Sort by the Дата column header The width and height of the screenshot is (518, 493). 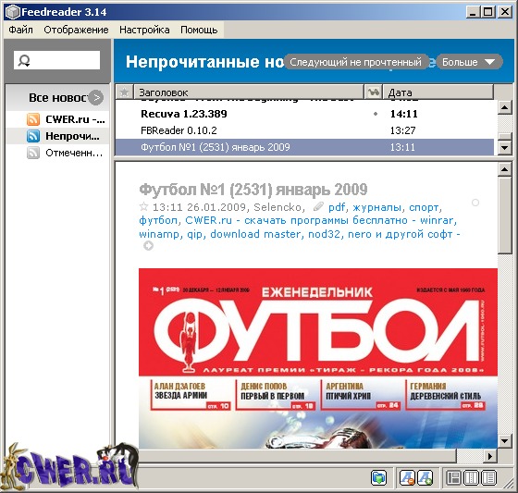(x=438, y=92)
